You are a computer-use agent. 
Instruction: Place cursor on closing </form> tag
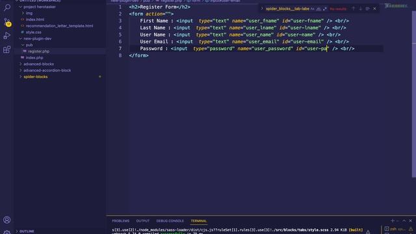pos(138,55)
